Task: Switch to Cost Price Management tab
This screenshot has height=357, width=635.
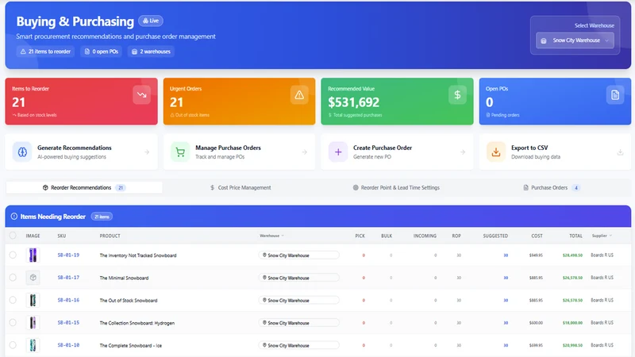Action: tap(241, 187)
